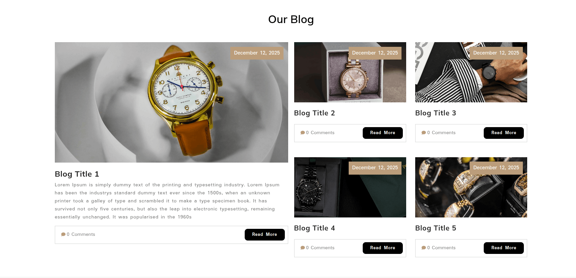
Task: Click comment bubble icon under Blog Title 1
Action: pos(63,235)
